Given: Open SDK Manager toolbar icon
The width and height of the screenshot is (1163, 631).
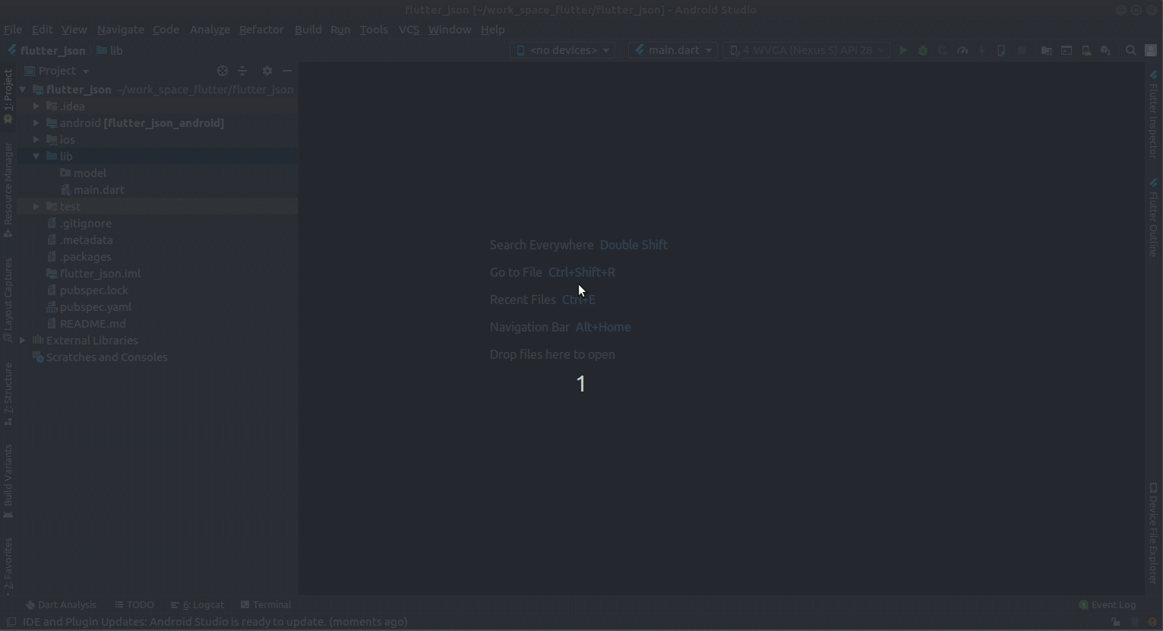Looking at the screenshot, I should click(x=1106, y=50).
